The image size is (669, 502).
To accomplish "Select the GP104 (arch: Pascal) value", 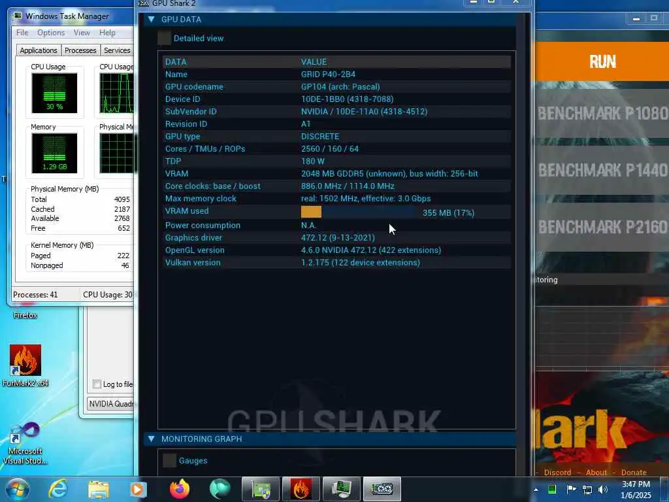I will point(340,87).
